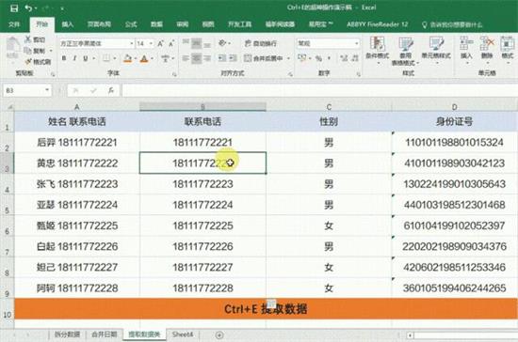Apply font color A icon
This screenshot has width=518, height=342.
[x=144, y=58]
